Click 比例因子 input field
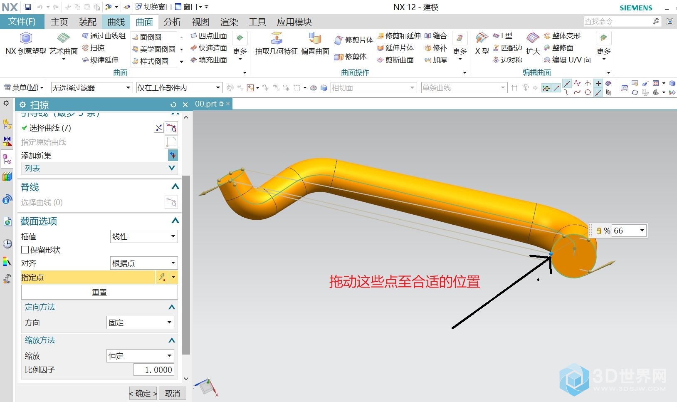Image resolution: width=677 pixels, height=402 pixels. pyautogui.click(x=153, y=370)
